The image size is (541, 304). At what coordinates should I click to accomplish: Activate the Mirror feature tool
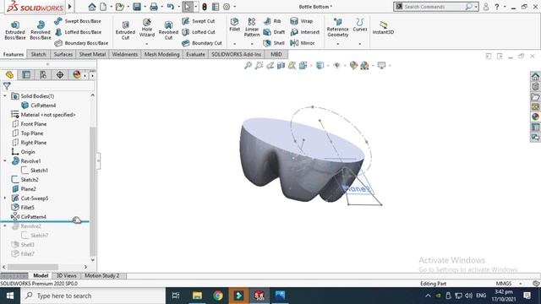[x=303, y=43]
